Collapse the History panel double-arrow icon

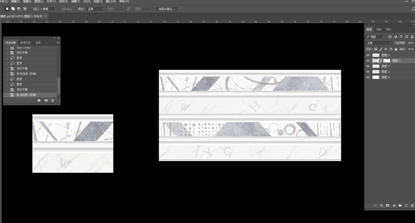pos(54,38)
